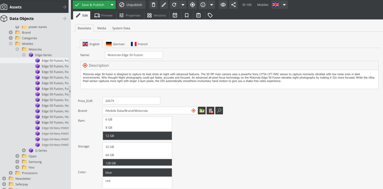
Task: Collapse the Motorola folder in tree
Action: click(x=17, y=49)
